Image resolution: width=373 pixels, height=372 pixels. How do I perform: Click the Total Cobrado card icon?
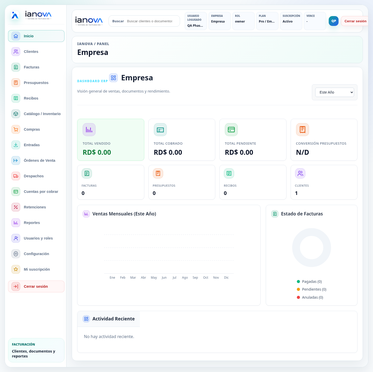click(160, 130)
